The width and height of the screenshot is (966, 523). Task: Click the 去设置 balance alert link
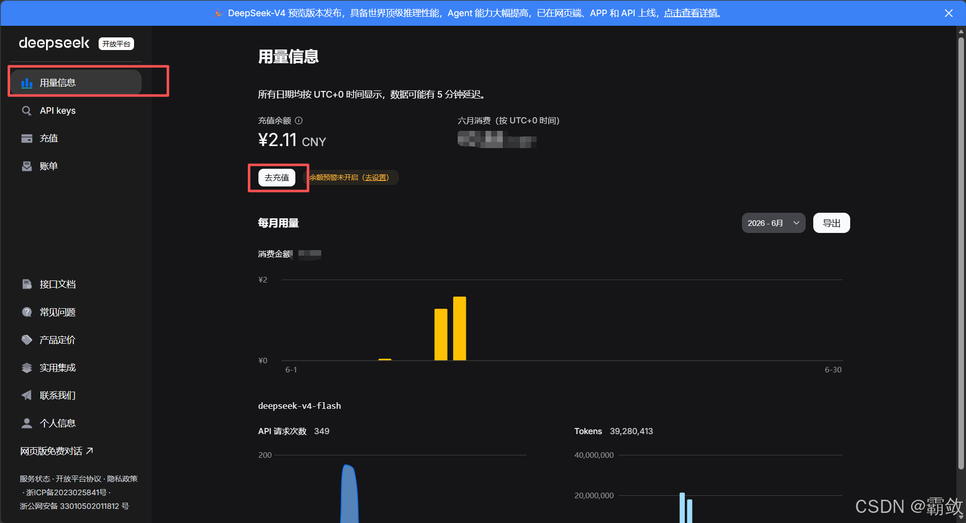(x=377, y=177)
